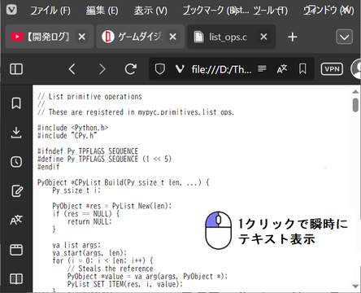This screenshot has width=361, height=293.
Task: Click the "#endif" line
Action: 49,167
